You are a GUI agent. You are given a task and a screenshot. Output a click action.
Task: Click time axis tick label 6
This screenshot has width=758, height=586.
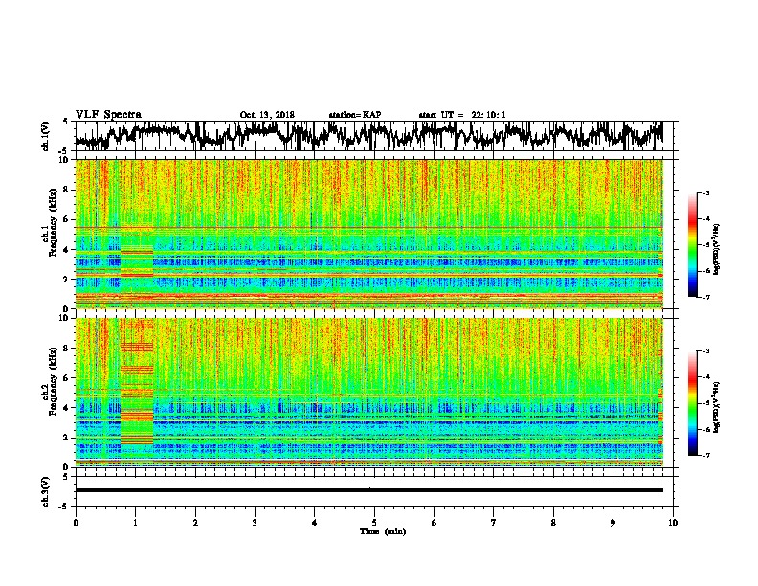[435, 523]
